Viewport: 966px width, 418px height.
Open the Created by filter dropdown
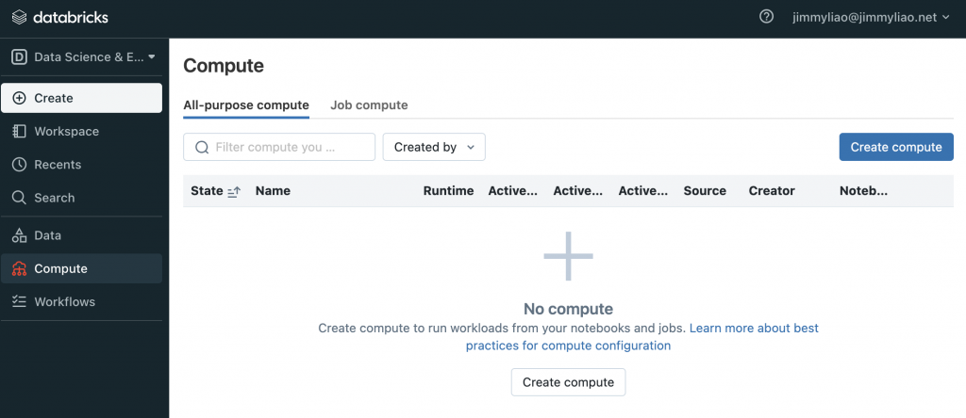pyautogui.click(x=434, y=147)
